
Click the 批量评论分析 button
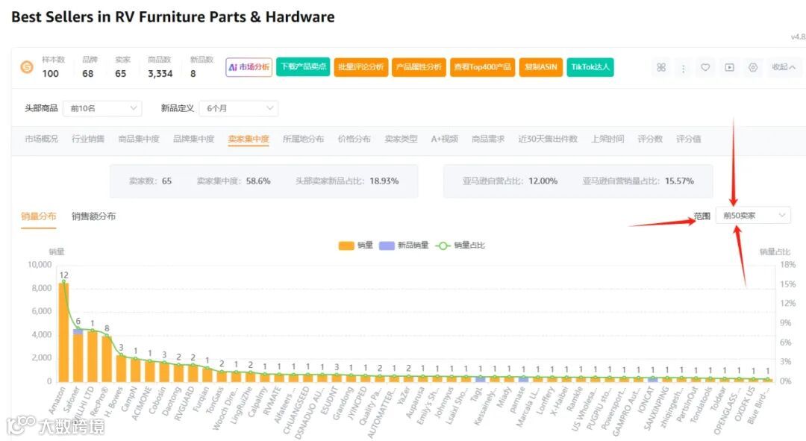point(361,67)
